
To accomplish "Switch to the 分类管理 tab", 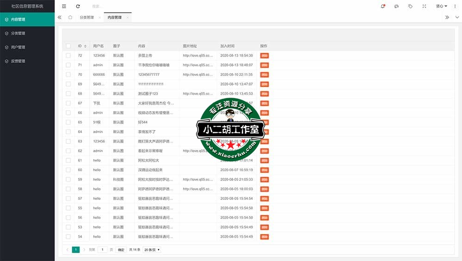I will tap(86, 18).
